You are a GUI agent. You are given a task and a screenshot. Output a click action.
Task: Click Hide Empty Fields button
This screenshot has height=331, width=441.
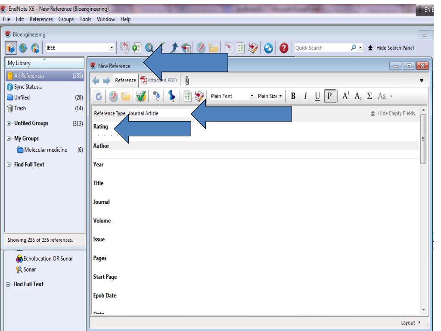tap(393, 113)
